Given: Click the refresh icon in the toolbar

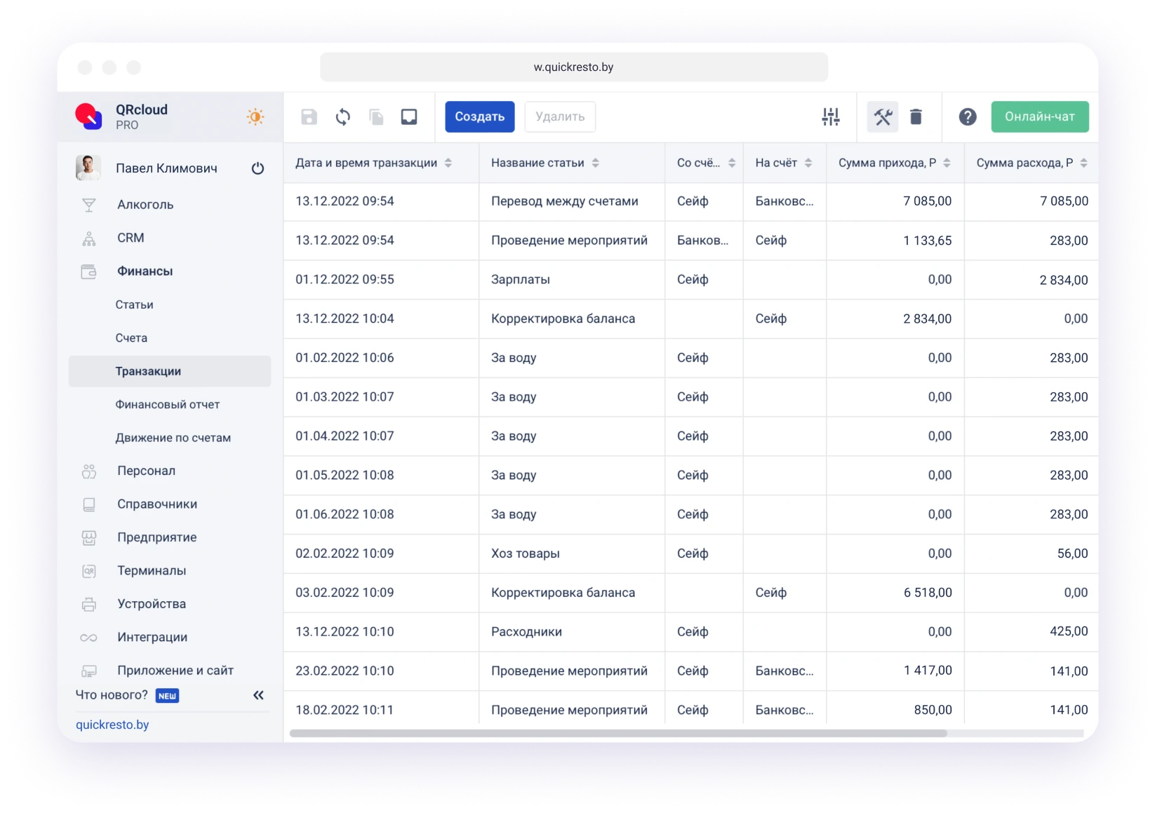Looking at the screenshot, I should 342,117.
